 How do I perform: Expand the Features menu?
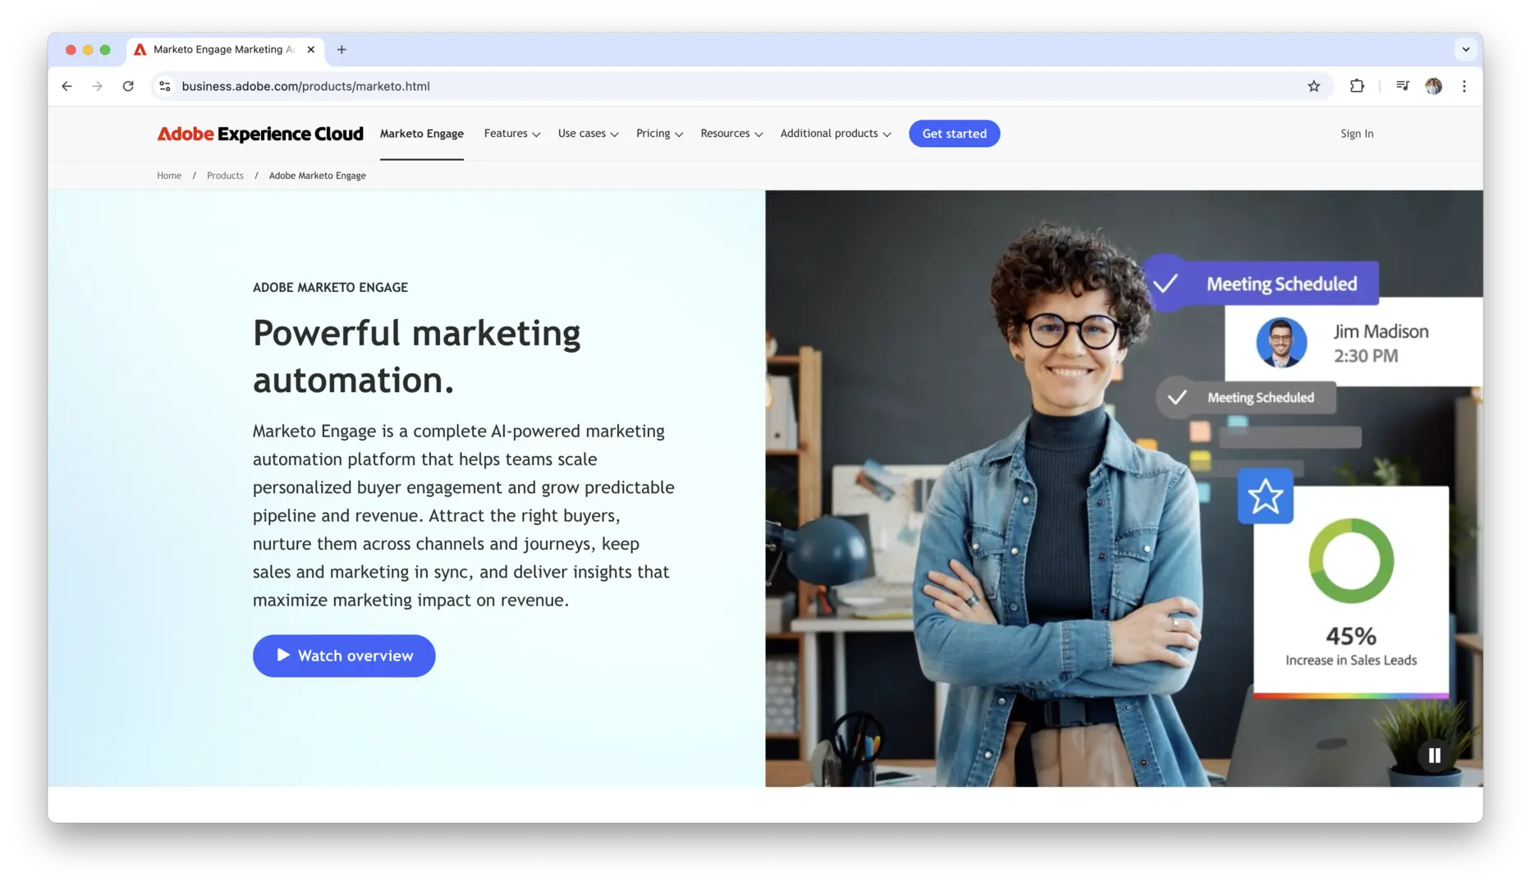pyautogui.click(x=512, y=134)
